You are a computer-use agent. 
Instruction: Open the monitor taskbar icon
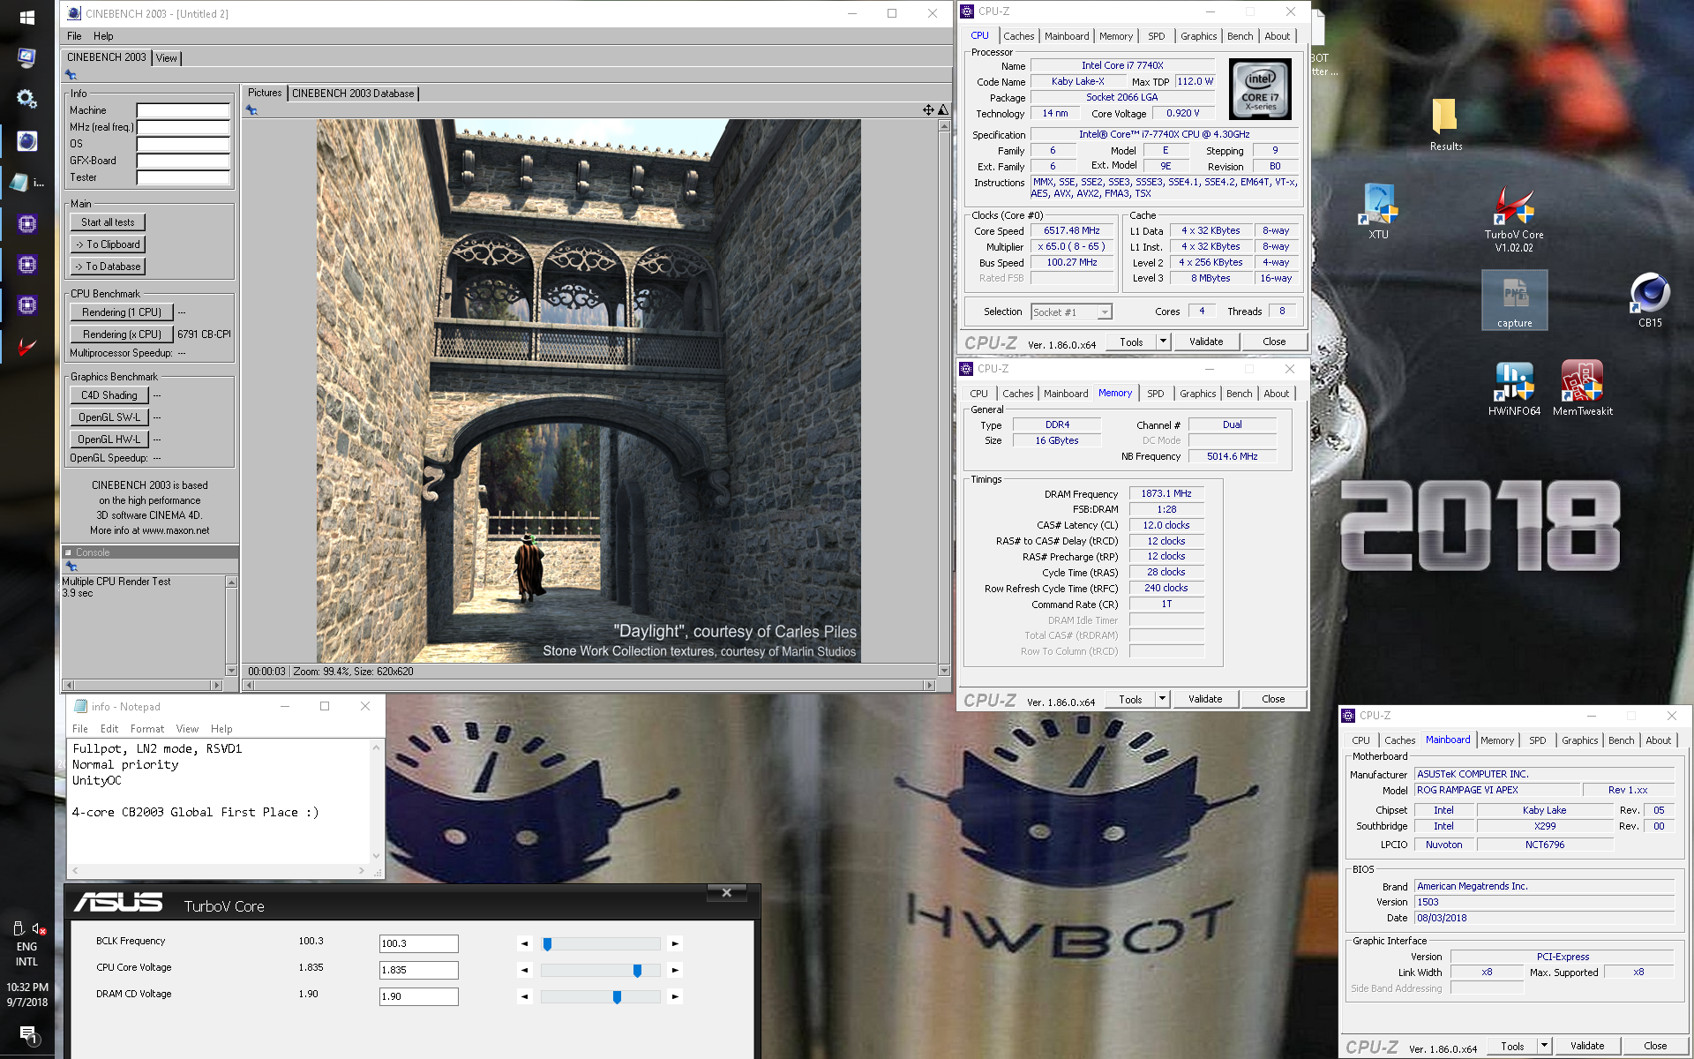click(x=26, y=57)
